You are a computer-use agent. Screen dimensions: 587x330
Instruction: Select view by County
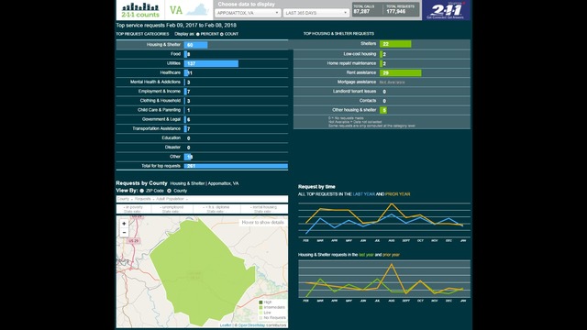169,191
